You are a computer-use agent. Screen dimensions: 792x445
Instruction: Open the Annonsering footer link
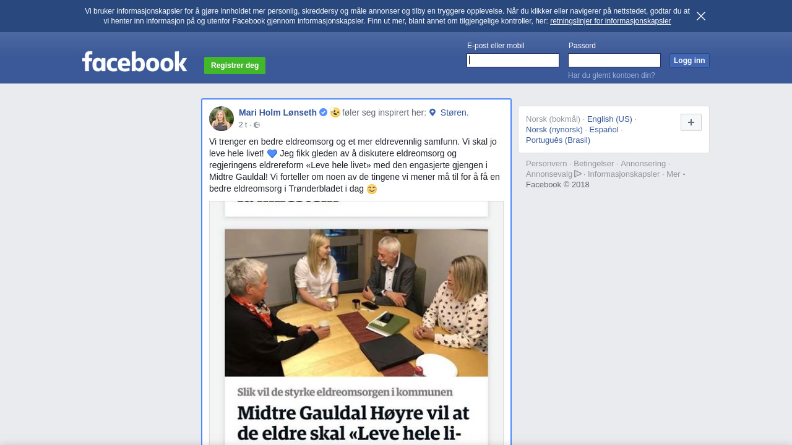point(643,163)
